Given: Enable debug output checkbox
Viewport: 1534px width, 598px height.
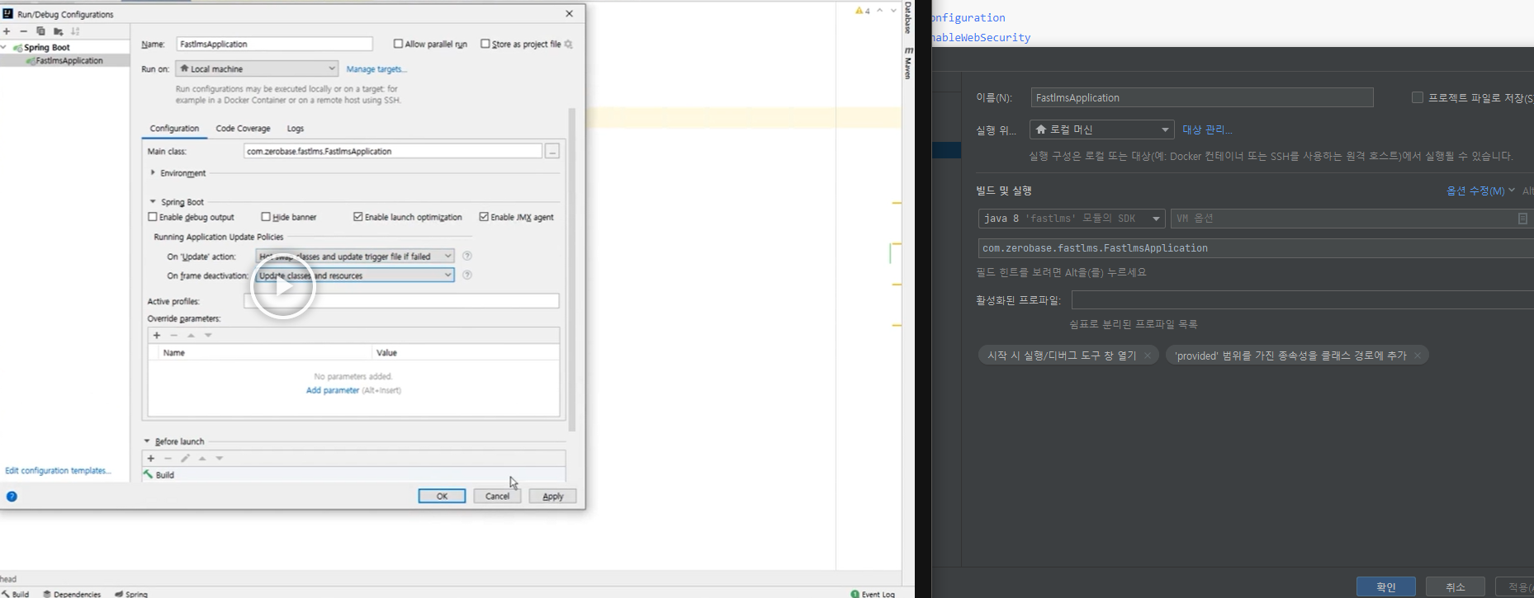Looking at the screenshot, I should 153,217.
